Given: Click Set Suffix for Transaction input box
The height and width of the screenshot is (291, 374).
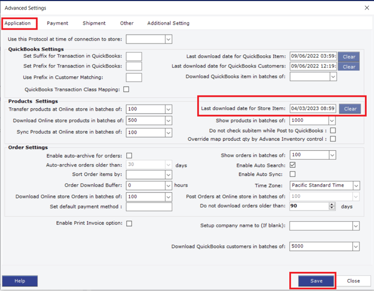Looking at the screenshot, I should point(134,57).
